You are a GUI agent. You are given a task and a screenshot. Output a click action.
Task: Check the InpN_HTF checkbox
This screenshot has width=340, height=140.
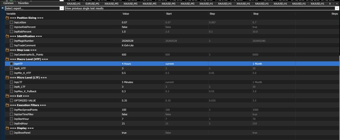[x=11, y=68]
